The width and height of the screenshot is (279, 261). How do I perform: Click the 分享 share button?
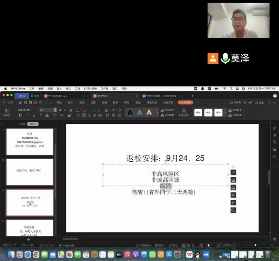[x=261, y=102]
